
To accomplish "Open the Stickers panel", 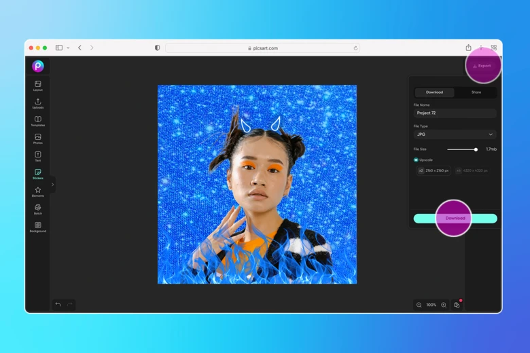I will coord(38,173).
